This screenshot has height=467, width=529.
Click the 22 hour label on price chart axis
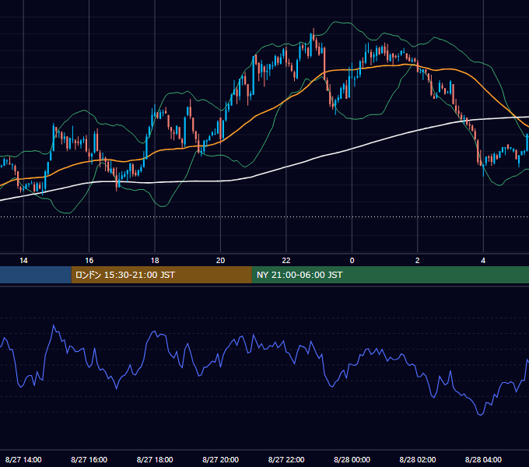point(286,261)
